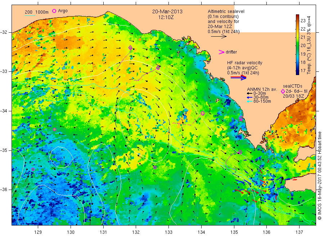
Task: Click the '12:10Z' time label
Action: [166, 17]
